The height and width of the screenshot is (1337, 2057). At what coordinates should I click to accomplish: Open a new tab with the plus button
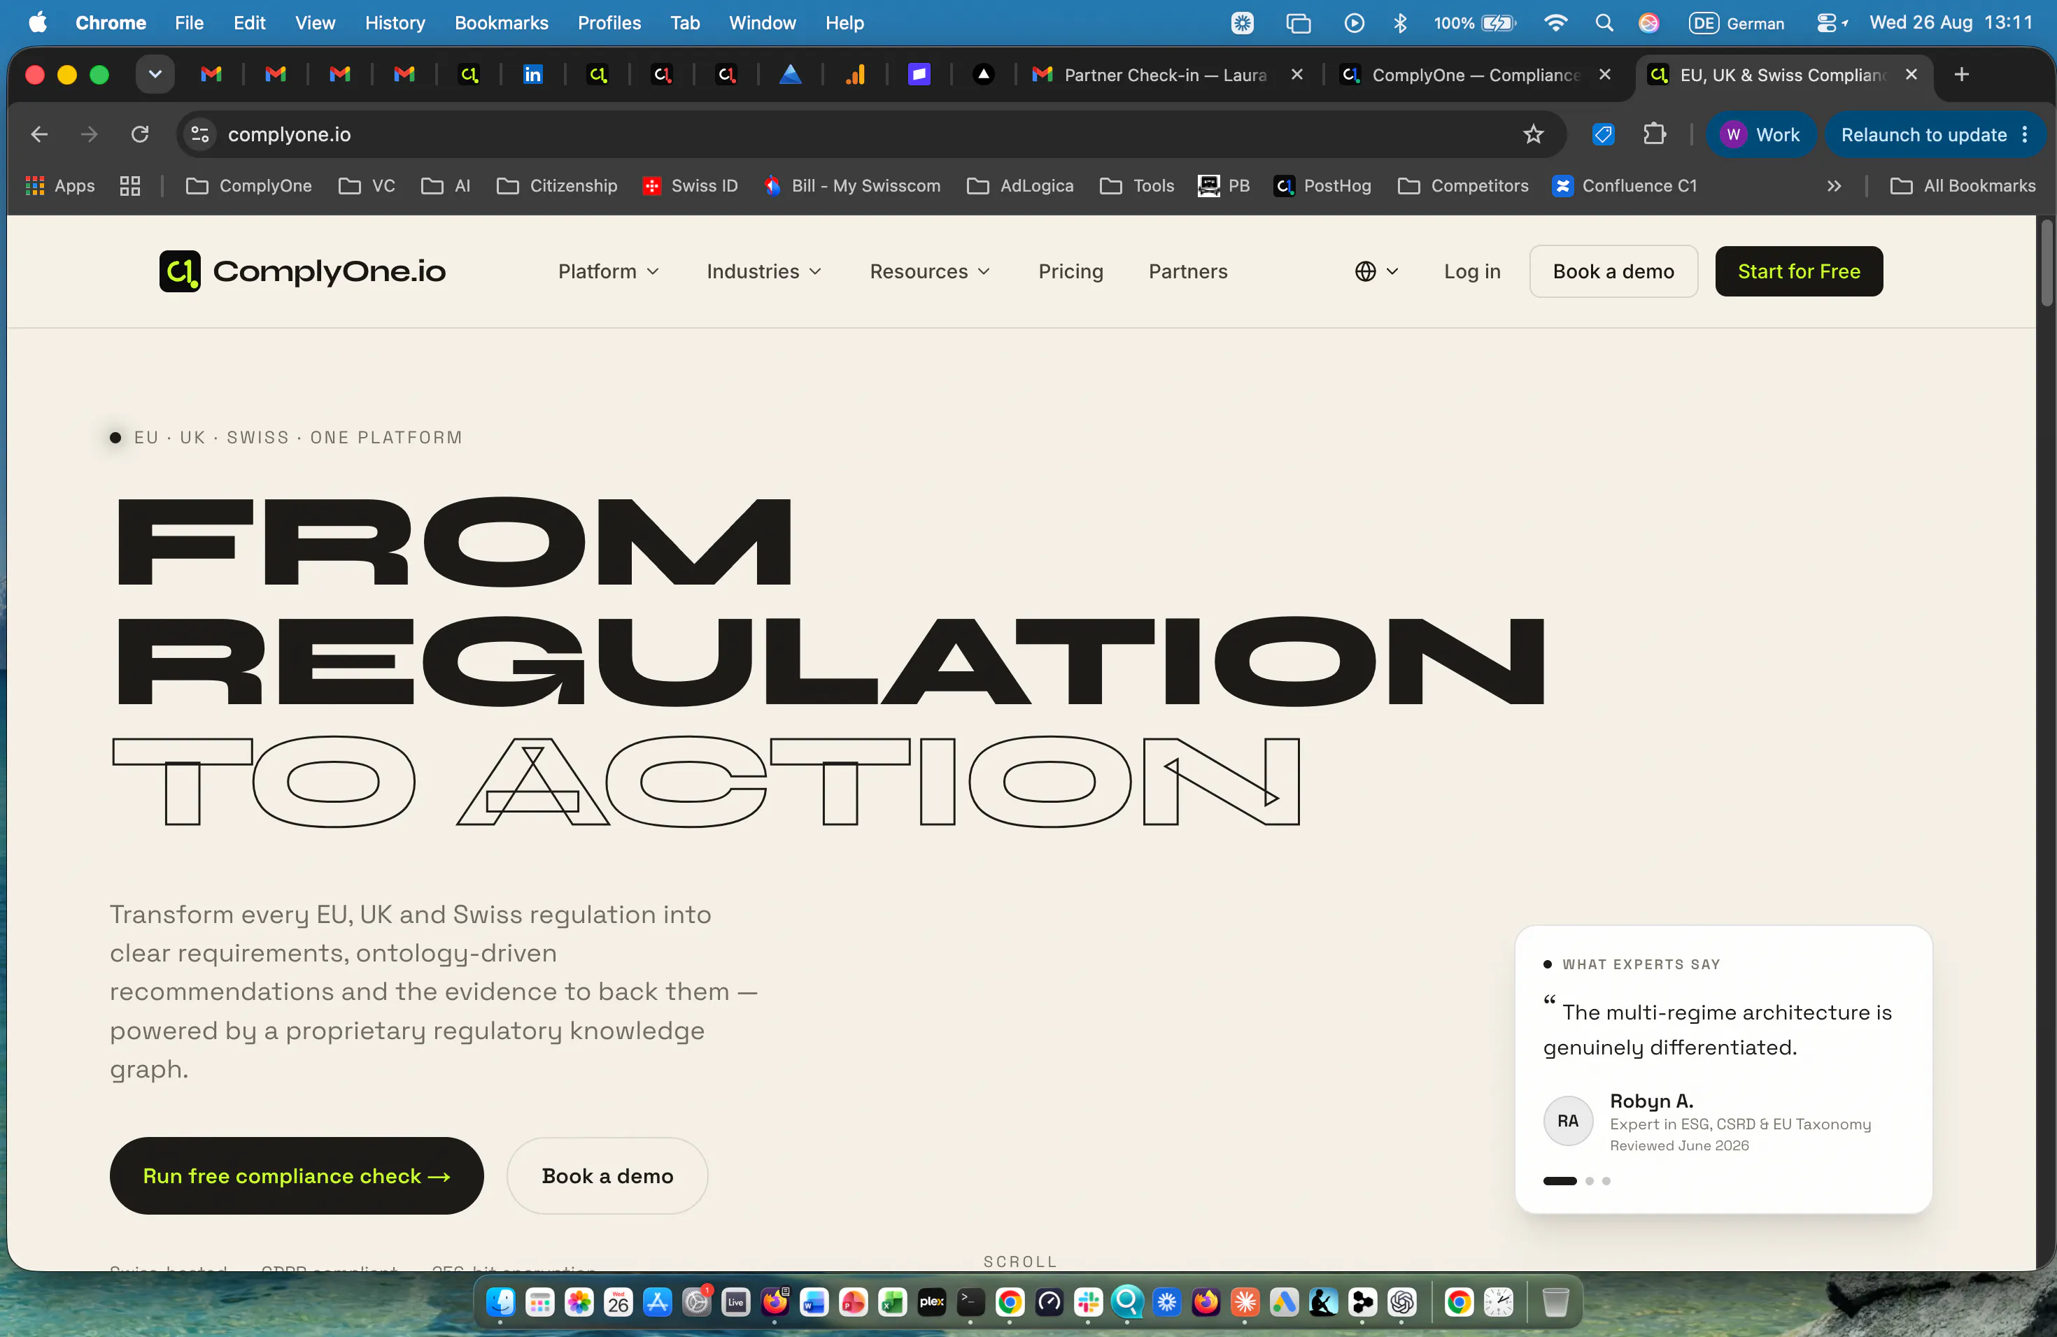[x=1961, y=74]
